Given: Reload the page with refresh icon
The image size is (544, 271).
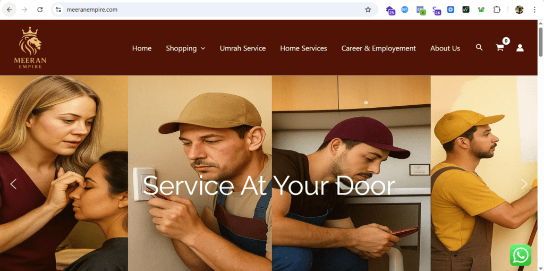Looking at the screenshot, I should tap(40, 10).
